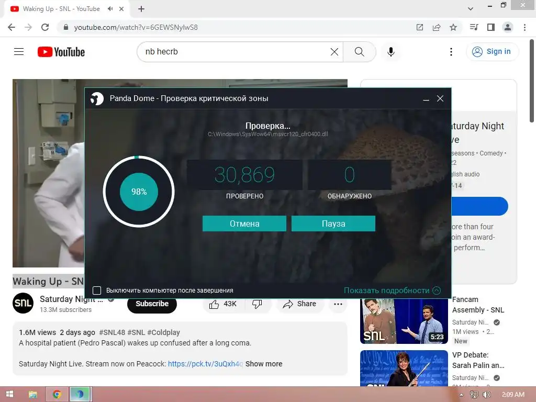Image resolution: width=536 pixels, height=402 pixels.
Task: Show hidden tray icons arrow
Action: (462, 395)
